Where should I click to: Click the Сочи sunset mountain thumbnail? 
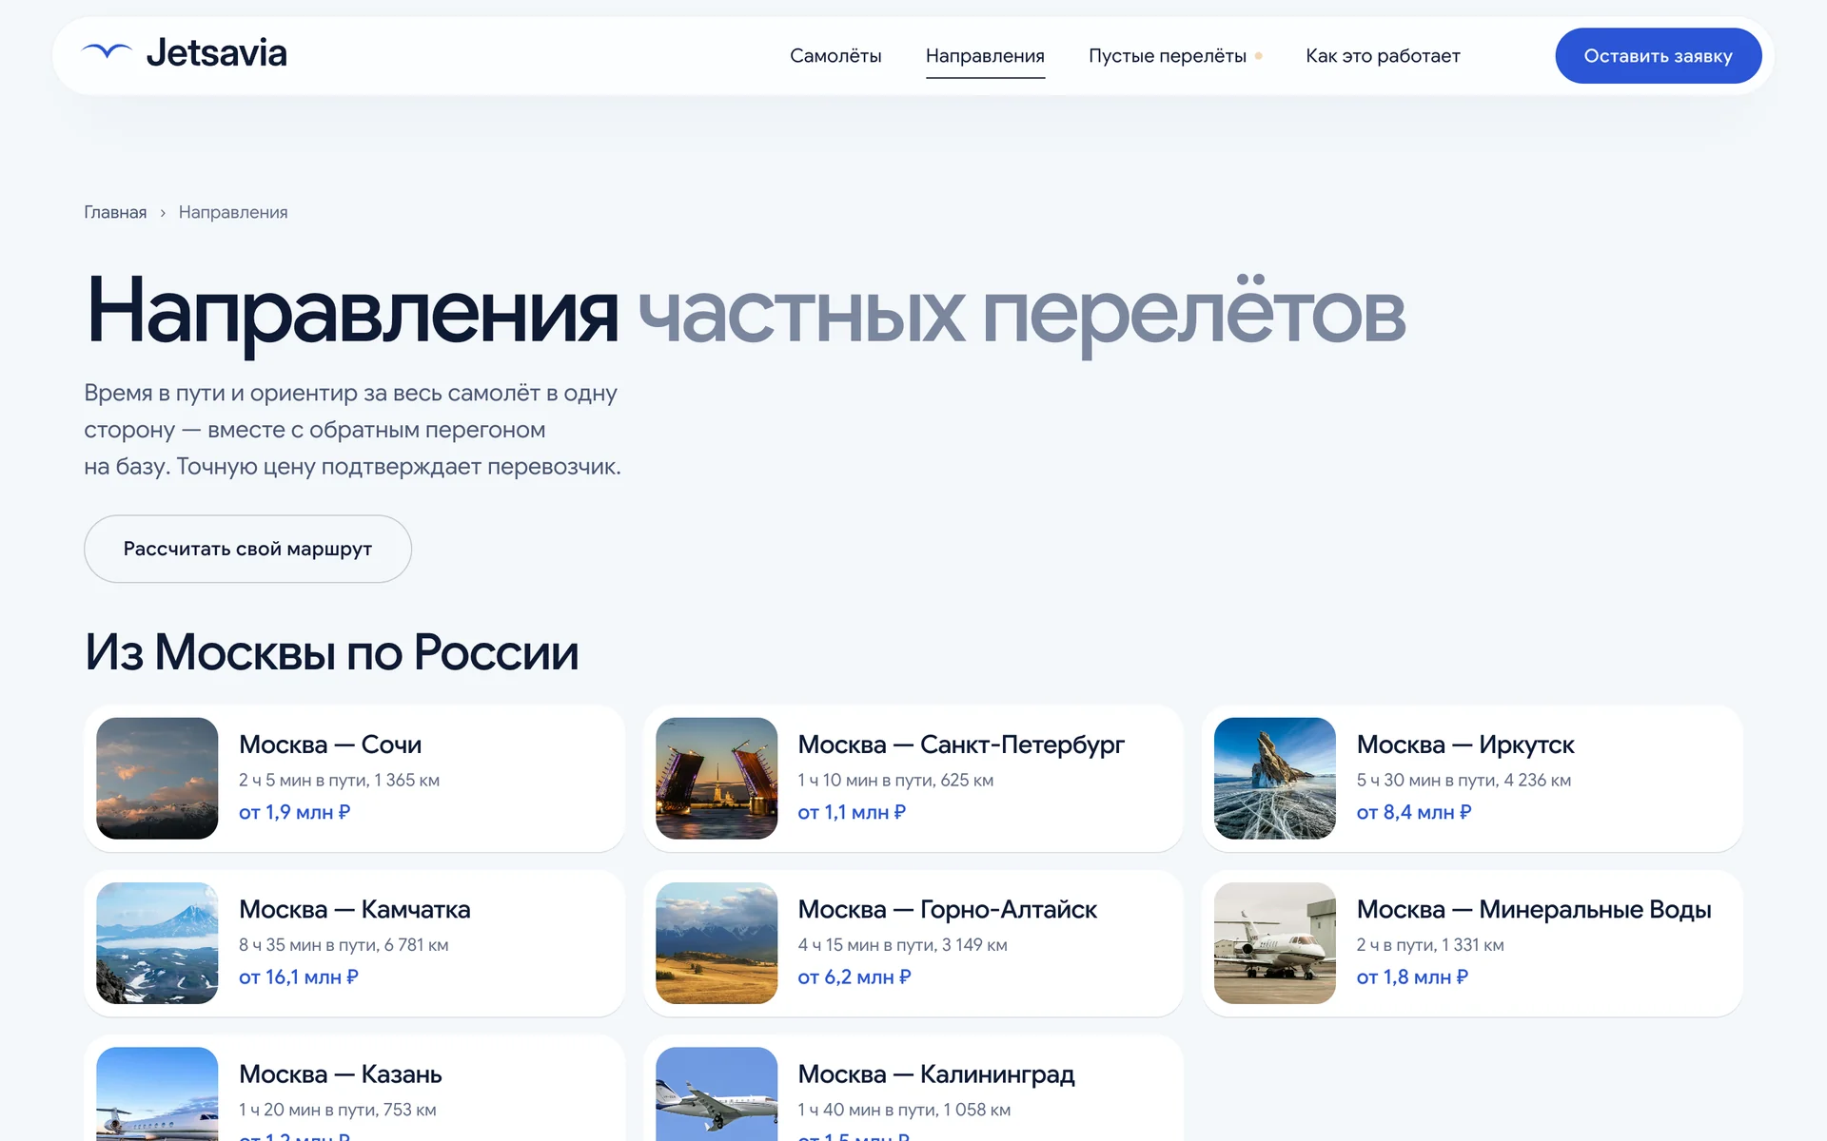[157, 778]
